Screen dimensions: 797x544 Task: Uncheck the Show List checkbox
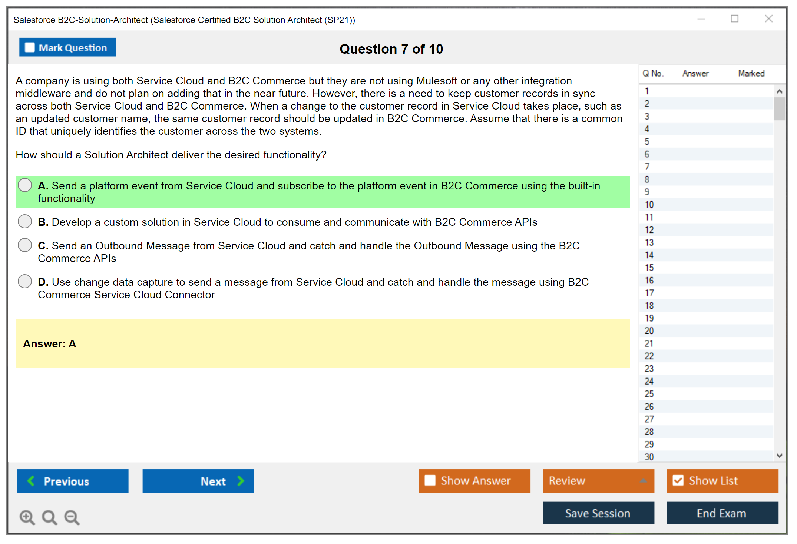678,480
